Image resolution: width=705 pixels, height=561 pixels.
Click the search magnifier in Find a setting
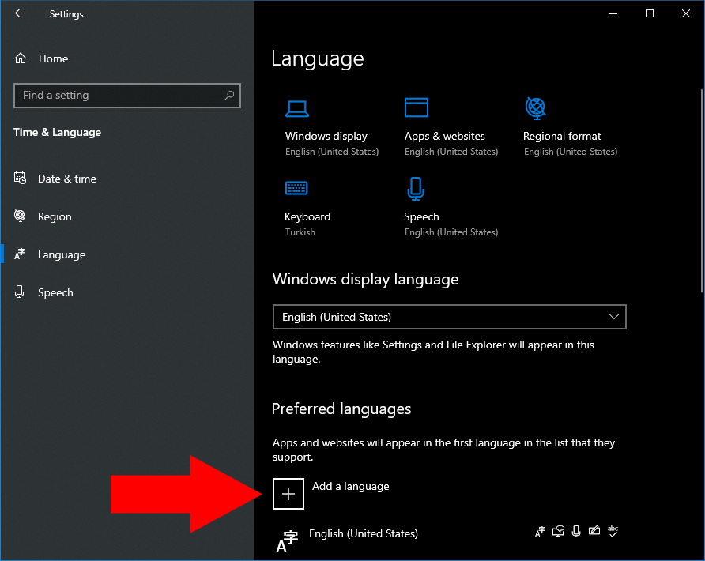pyautogui.click(x=228, y=95)
